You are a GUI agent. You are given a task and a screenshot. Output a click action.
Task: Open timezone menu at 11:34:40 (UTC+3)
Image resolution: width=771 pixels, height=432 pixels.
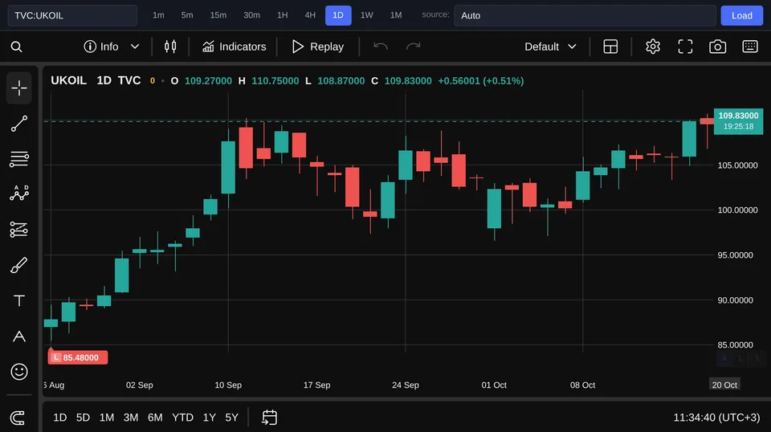[x=716, y=418]
